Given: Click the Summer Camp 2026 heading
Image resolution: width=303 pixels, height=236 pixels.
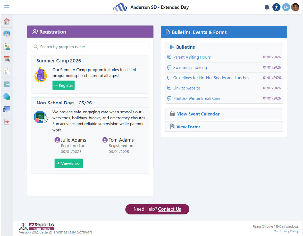Looking at the screenshot, I should [59, 61].
